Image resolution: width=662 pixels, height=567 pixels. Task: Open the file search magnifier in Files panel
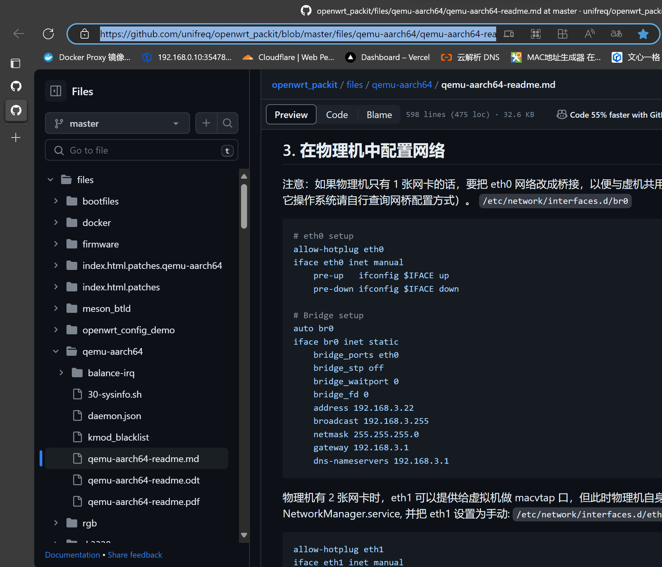pyautogui.click(x=228, y=123)
